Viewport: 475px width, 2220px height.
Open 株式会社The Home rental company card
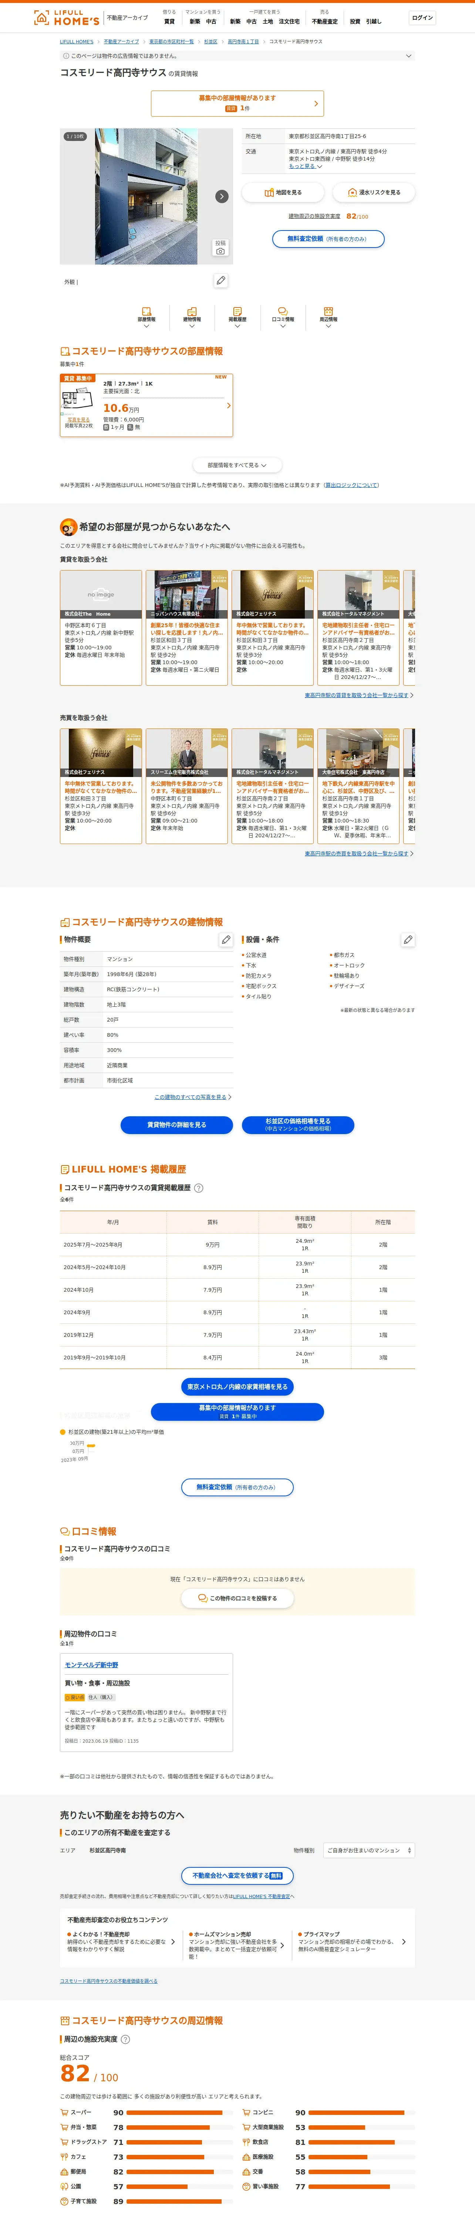click(101, 628)
